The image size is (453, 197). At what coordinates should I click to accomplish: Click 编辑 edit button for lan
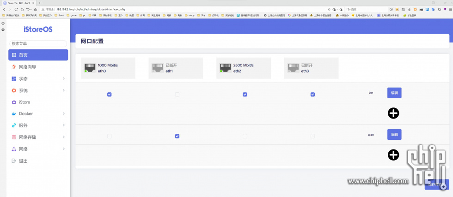tap(394, 93)
